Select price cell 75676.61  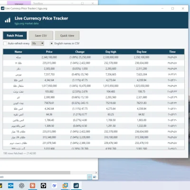pos(49,103)
